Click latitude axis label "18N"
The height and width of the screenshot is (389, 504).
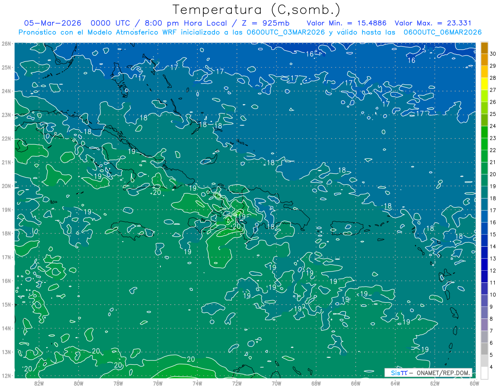[x=6, y=233]
